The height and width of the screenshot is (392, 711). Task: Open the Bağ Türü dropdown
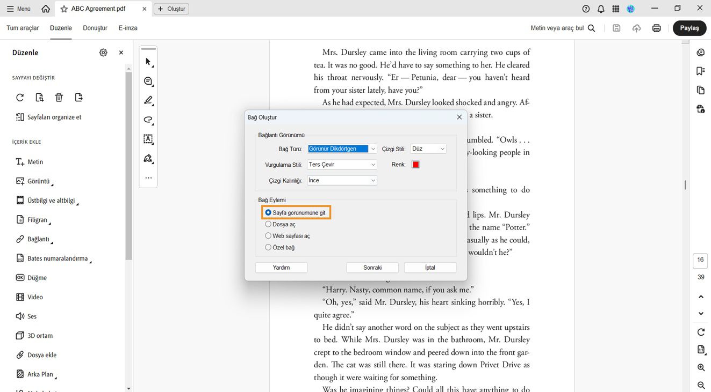coord(342,149)
